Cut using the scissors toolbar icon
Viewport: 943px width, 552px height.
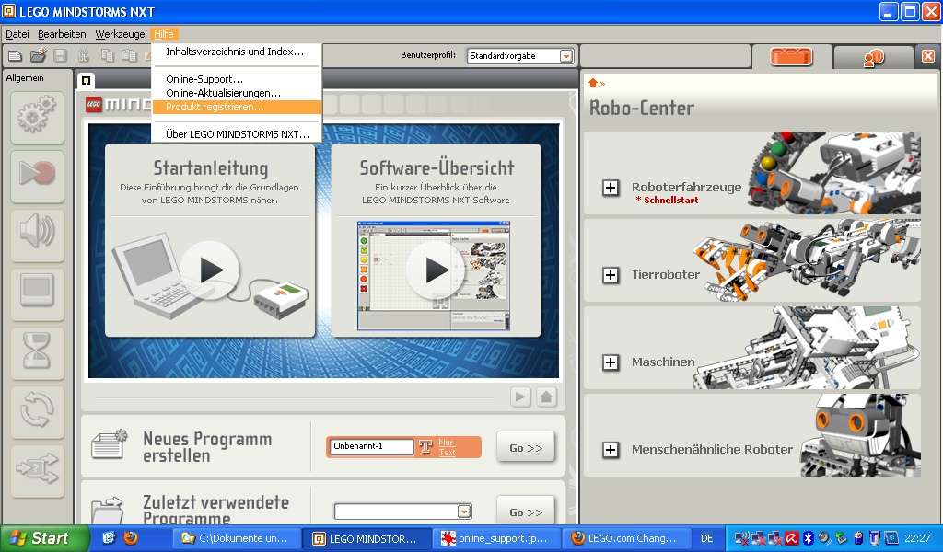coord(81,55)
